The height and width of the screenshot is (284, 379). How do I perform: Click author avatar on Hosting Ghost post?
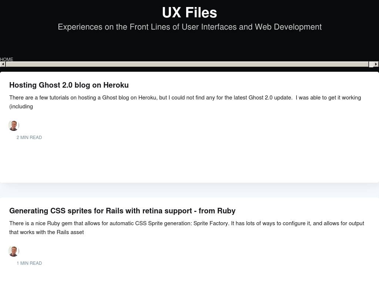[14, 126]
